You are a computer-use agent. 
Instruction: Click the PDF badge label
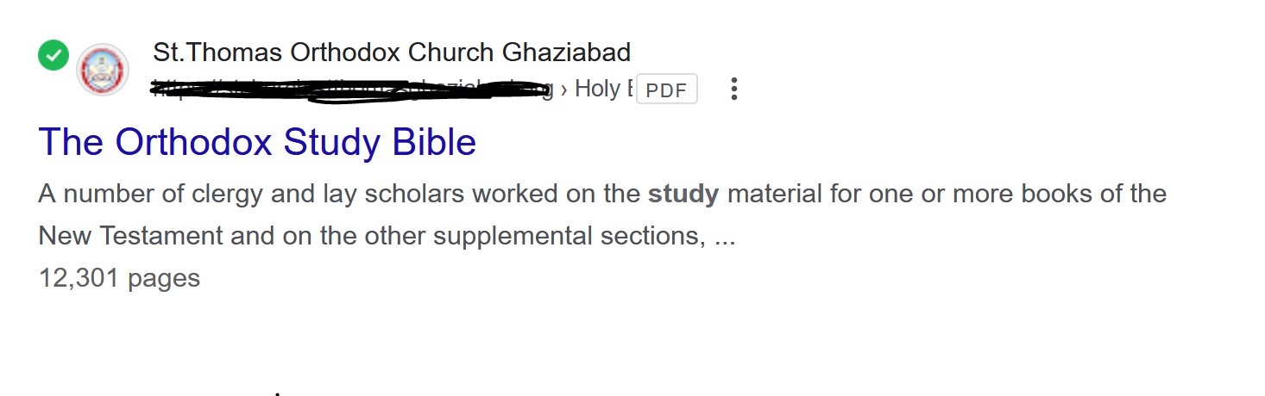click(666, 90)
